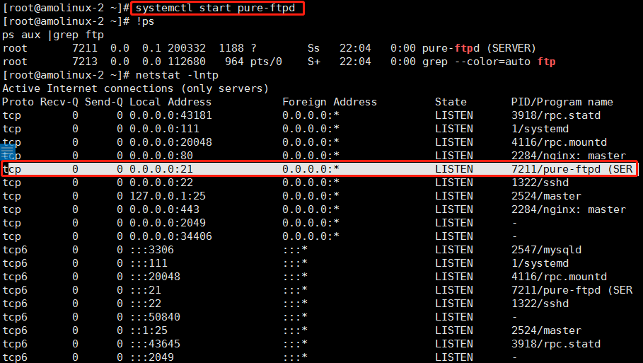643x363 pixels.
Task: Click the 'grep --color=auto ftp' process command
Action: [489, 62]
